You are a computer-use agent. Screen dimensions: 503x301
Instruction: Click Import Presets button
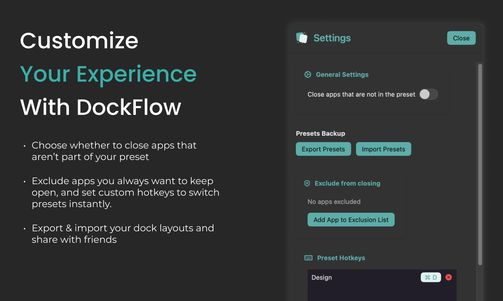[x=383, y=149]
